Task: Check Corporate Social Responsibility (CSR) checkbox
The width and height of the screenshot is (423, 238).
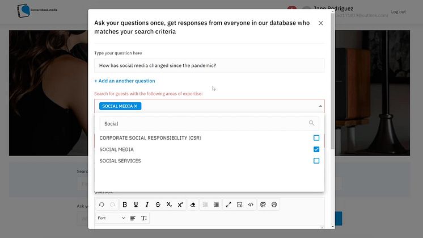Action: click(x=316, y=138)
